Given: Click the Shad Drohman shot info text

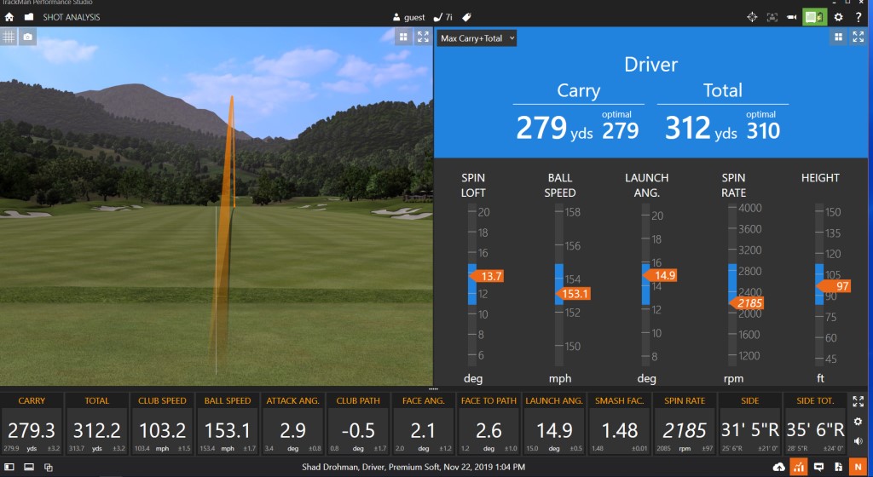Looking at the screenshot, I should point(413,467).
